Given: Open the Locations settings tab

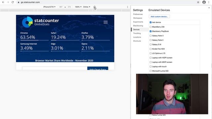Looking at the screenshot, I should point(137,37).
